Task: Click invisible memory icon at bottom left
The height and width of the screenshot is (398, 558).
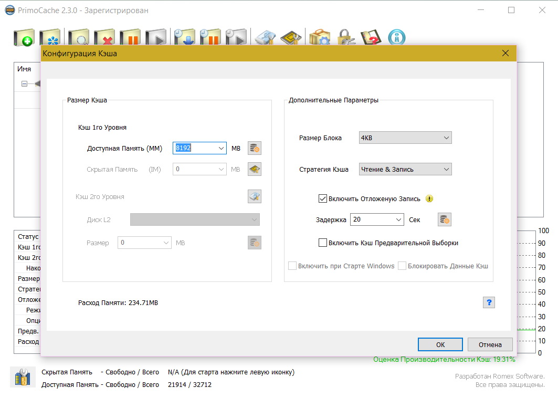Action: [x=23, y=377]
